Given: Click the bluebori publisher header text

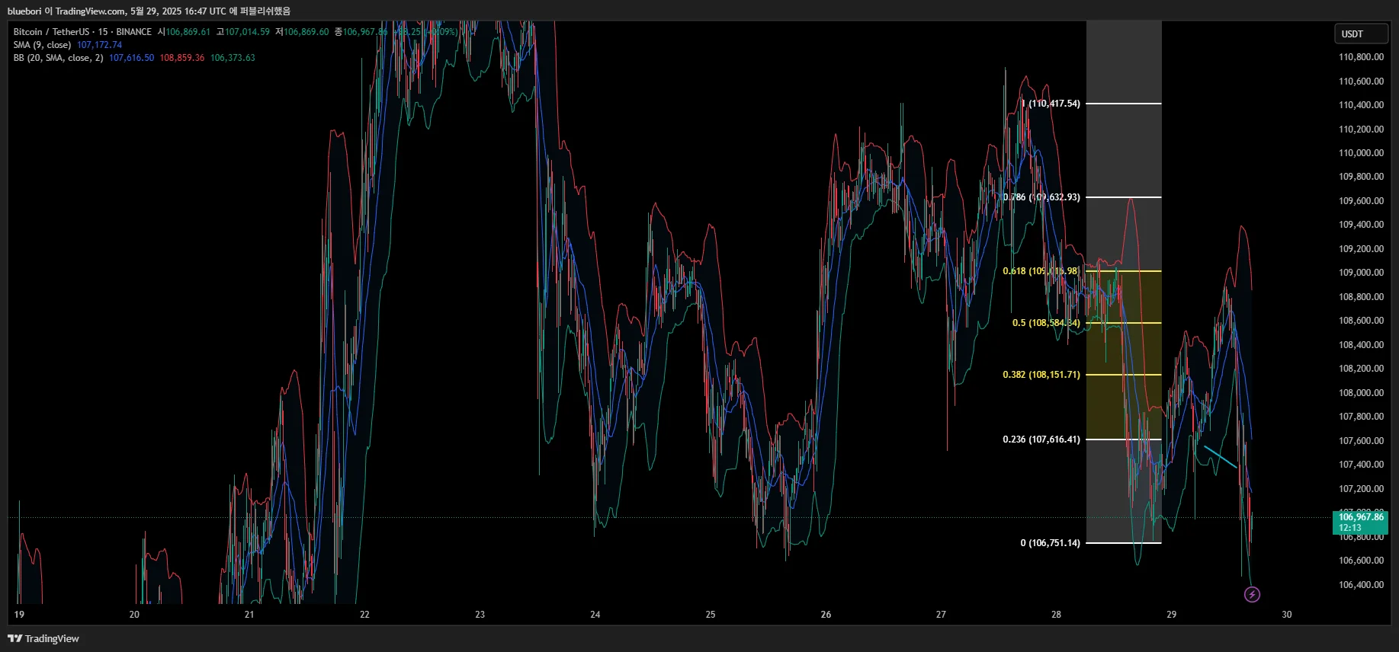Looking at the screenshot, I should click(149, 11).
